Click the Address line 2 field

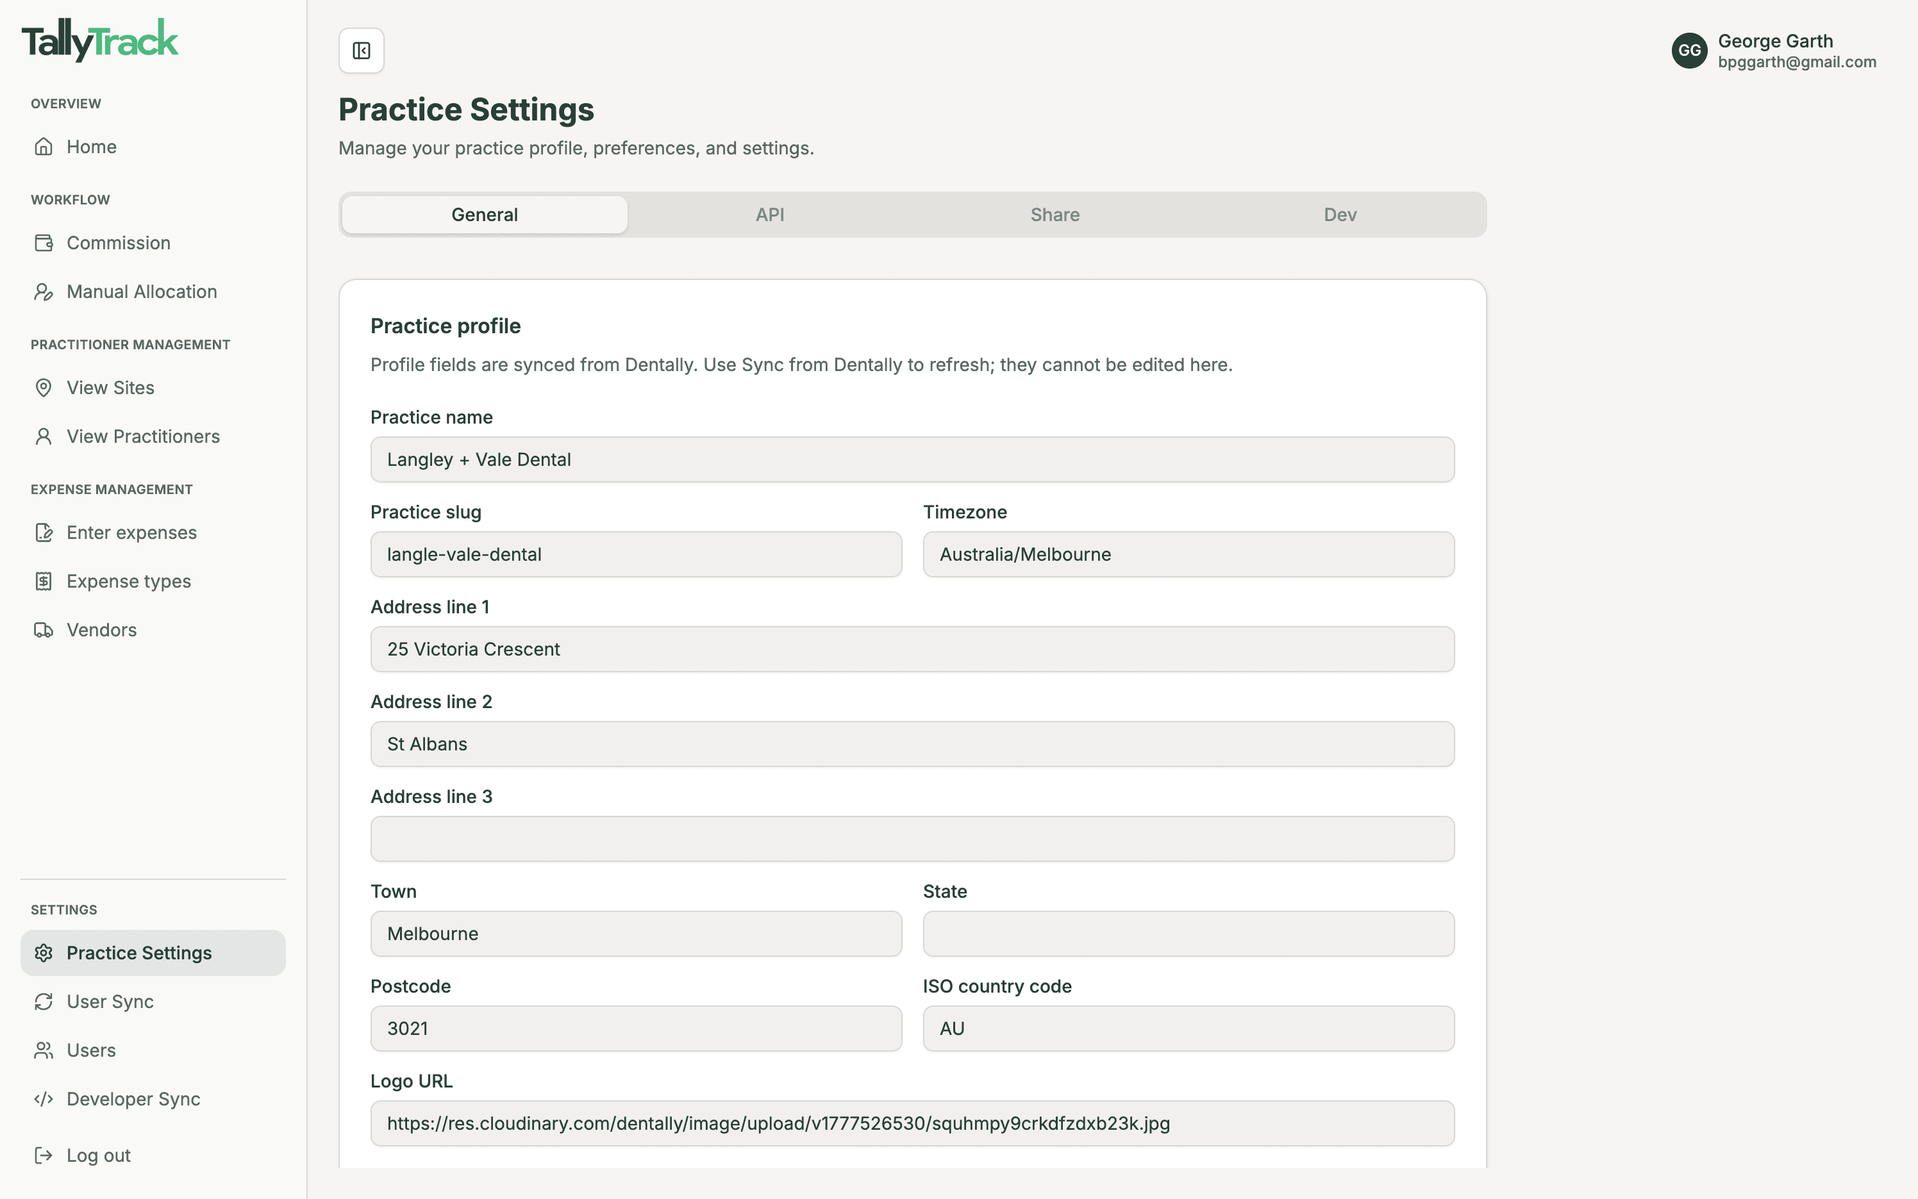912,744
